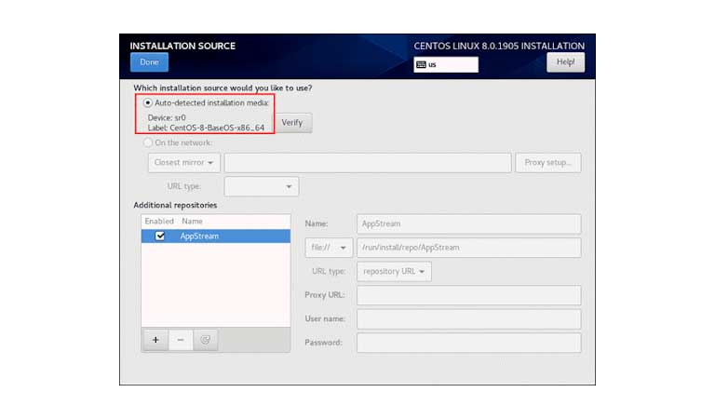Screen dimensions: 715x419
Task: Click the Done button
Action: (x=149, y=62)
